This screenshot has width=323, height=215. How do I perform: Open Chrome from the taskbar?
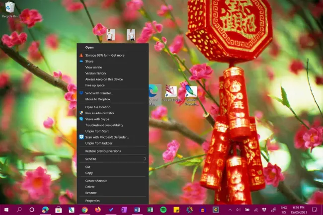[x=85, y=210]
